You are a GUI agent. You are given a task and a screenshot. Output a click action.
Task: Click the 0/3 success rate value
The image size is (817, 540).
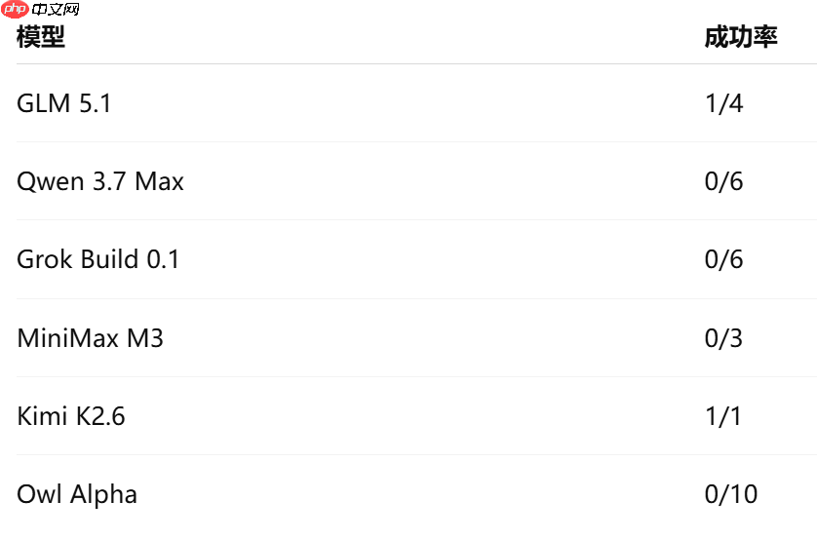(x=723, y=338)
